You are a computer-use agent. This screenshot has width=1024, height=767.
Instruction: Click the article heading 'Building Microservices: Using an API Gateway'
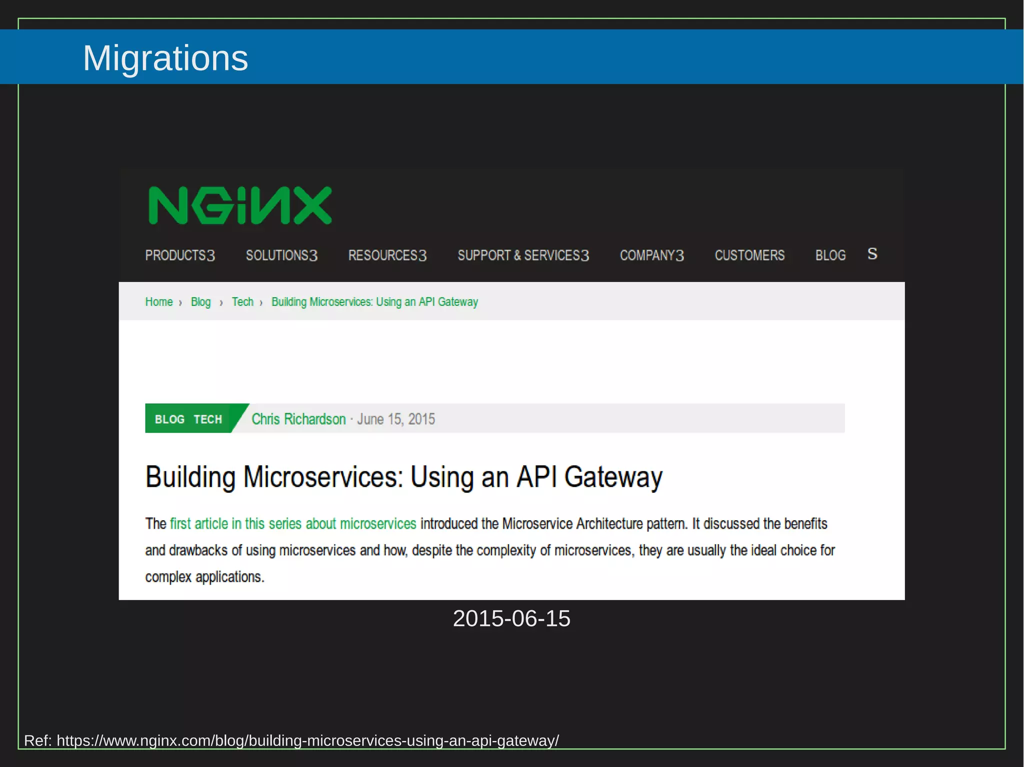pyautogui.click(x=404, y=477)
